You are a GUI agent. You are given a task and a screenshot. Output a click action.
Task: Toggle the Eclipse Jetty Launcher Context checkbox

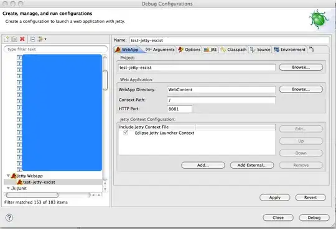[x=126, y=133]
